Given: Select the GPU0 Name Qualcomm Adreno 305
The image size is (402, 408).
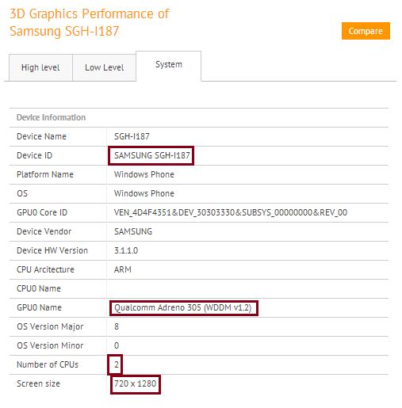Looking at the screenshot, I should pyautogui.click(x=182, y=307).
